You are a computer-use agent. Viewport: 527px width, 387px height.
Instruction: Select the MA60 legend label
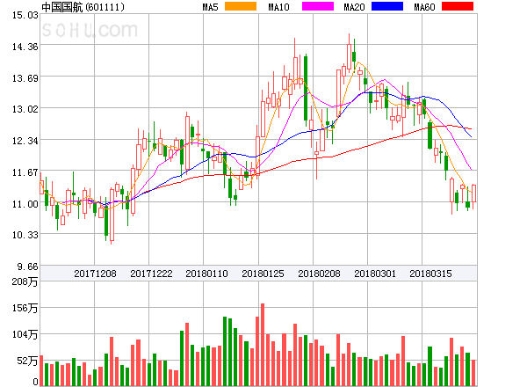coord(424,7)
